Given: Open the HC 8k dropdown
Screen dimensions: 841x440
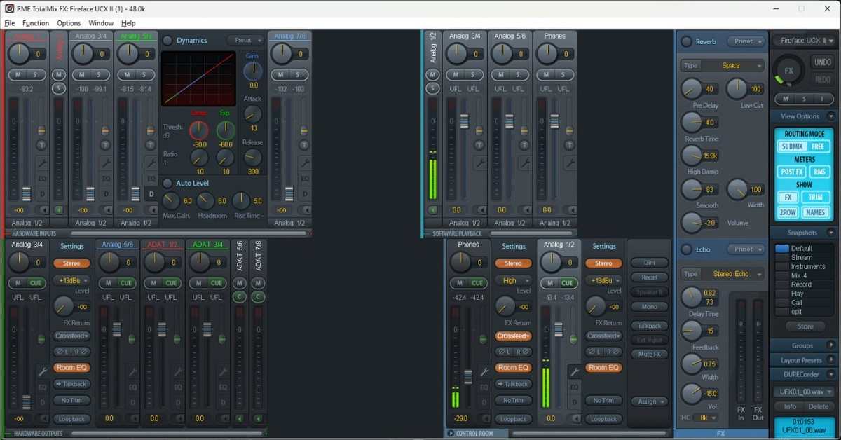Looking at the screenshot, I should click(x=706, y=418).
